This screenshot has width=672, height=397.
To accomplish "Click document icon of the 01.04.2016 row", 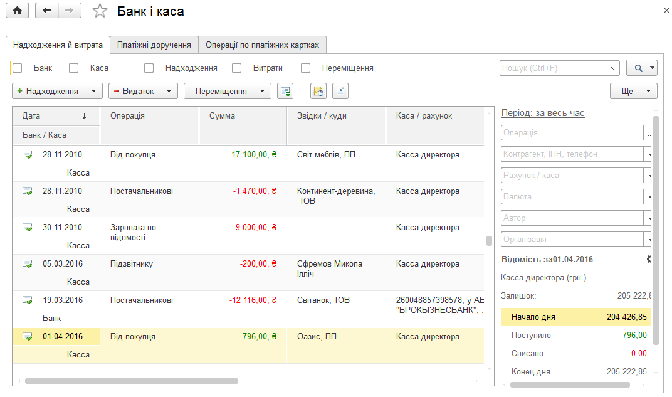I will pyautogui.click(x=28, y=337).
